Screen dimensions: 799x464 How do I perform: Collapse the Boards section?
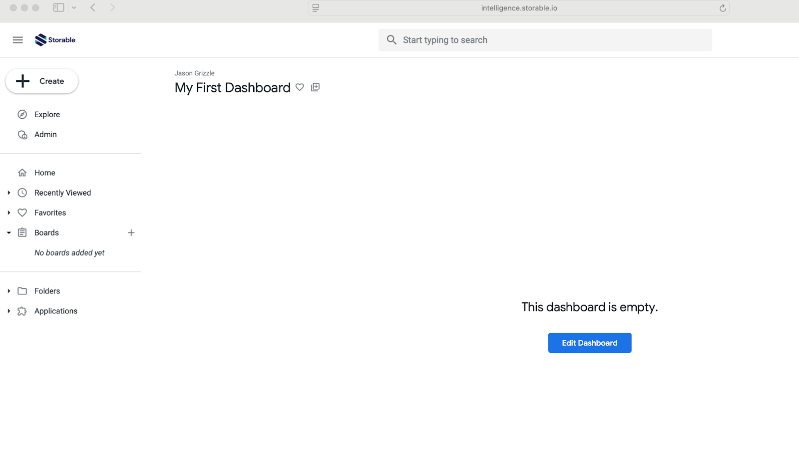coord(9,232)
